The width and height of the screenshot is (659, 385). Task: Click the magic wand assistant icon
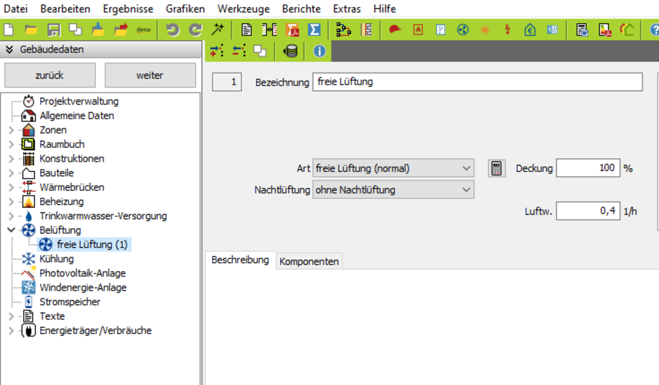click(x=218, y=30)
